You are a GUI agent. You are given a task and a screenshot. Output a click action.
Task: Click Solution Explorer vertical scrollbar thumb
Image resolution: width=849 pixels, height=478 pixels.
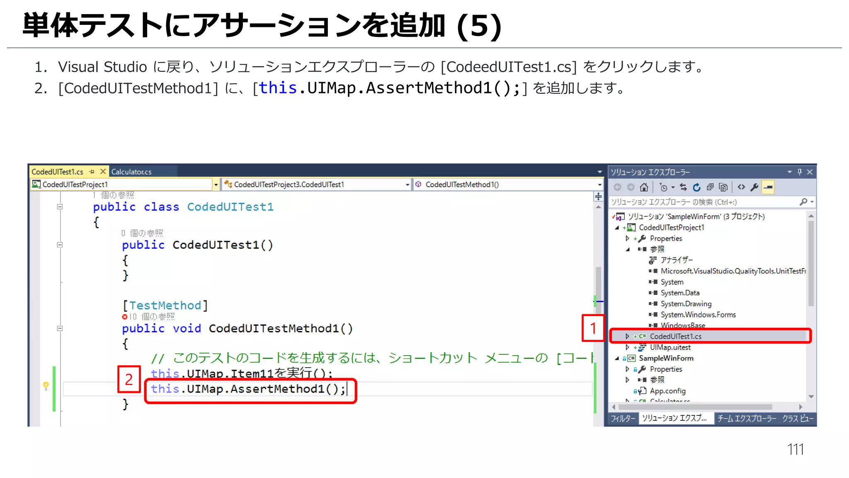click(811, 263)
